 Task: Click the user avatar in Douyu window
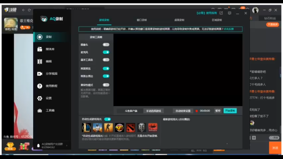point(255,10)
